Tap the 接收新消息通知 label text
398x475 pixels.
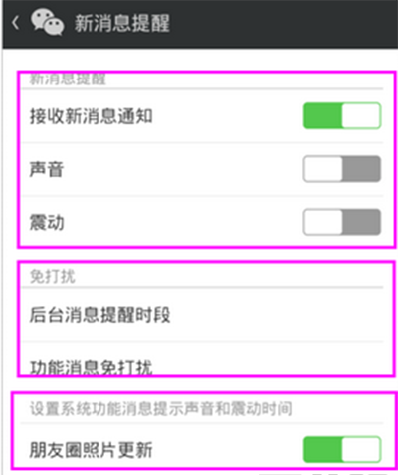(x=92, y=116)
